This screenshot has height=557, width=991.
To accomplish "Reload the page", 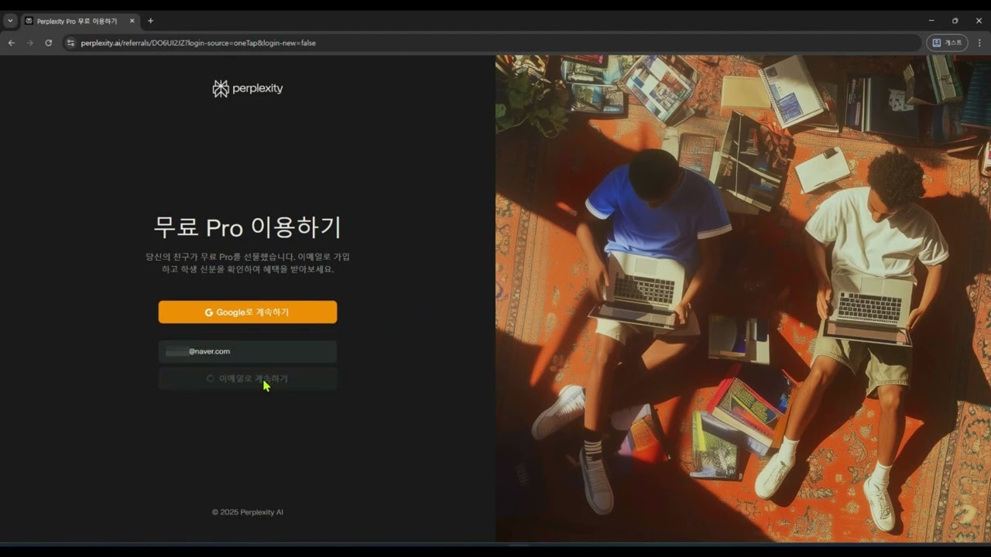I will coord(49,43).
